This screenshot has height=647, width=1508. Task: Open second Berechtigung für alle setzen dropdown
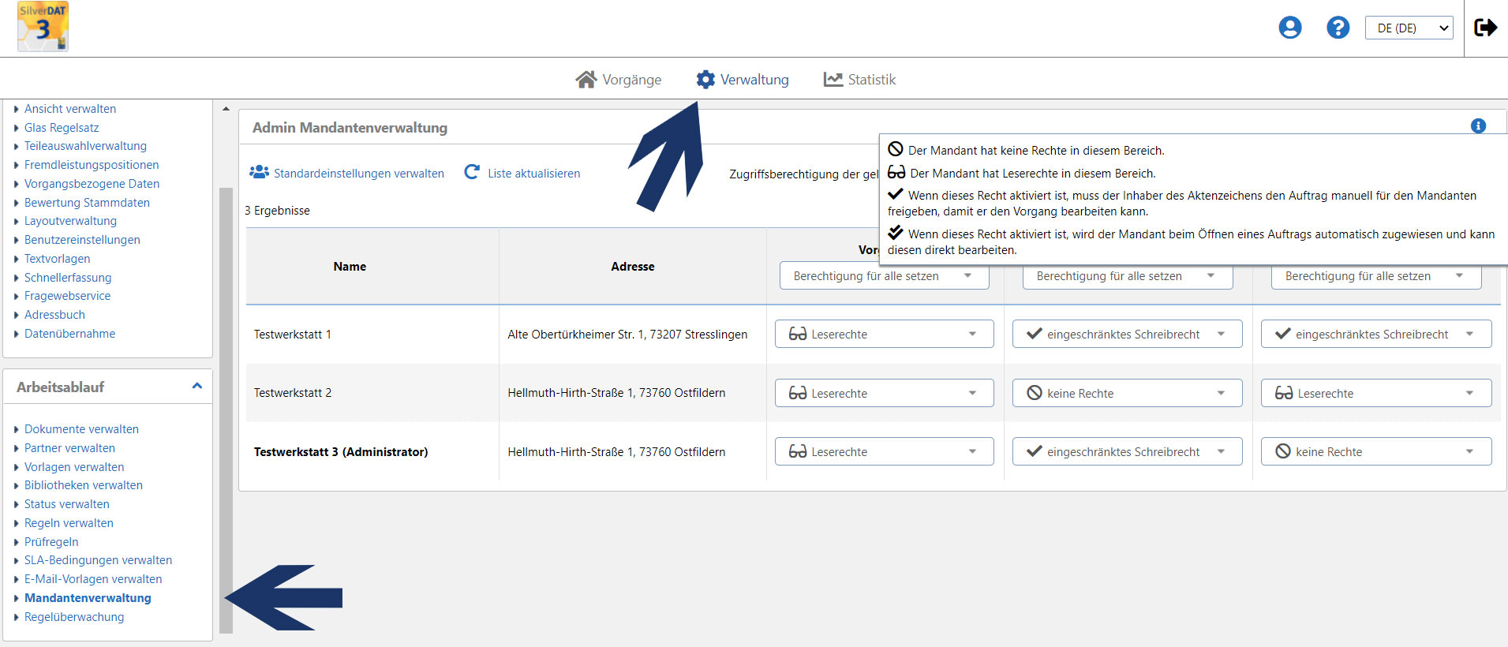click(1128, 276)
